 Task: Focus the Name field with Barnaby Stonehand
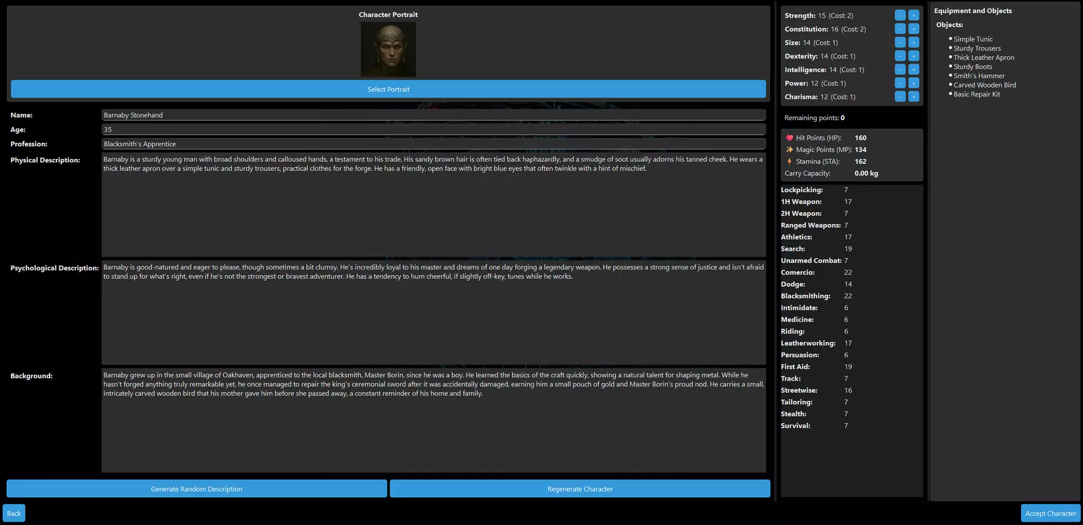(434, 115)
